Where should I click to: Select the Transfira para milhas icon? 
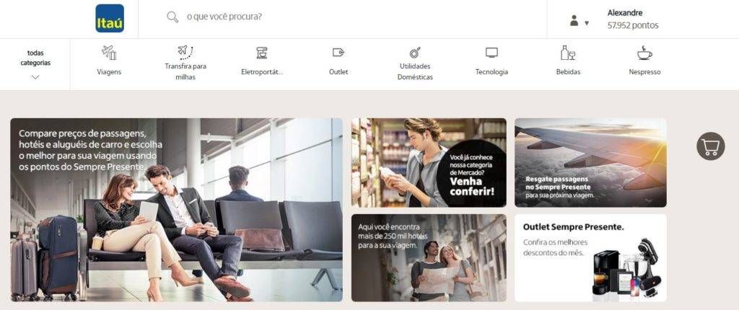[x=185, y=52]
